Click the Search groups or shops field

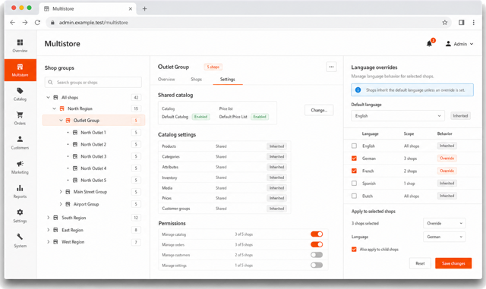(x=93, y=83)
